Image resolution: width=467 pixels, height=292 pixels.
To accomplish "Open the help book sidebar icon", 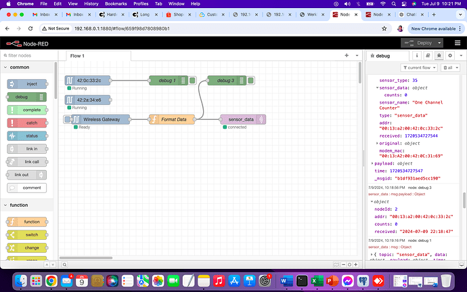I will pos(428,56).
